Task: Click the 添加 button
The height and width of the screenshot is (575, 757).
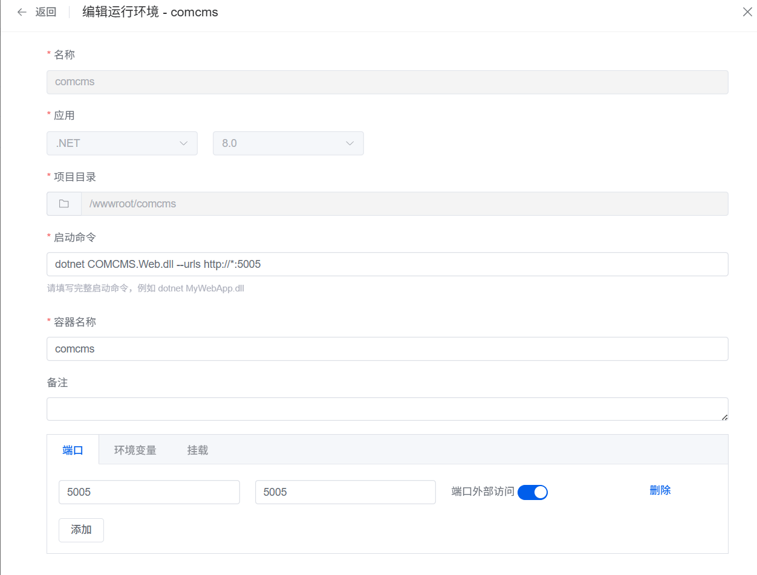Action: pos(81,530)
